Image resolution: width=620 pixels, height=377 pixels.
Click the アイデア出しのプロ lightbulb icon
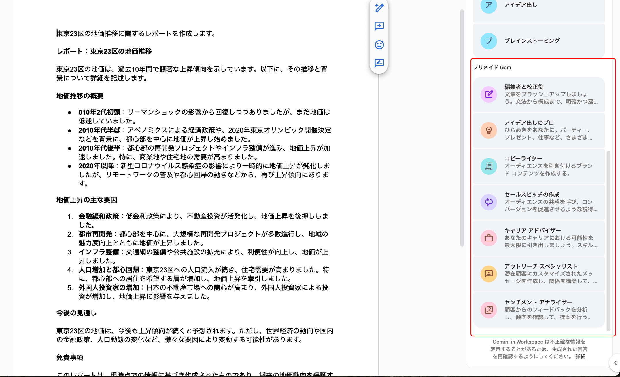(x=489, y=130)
